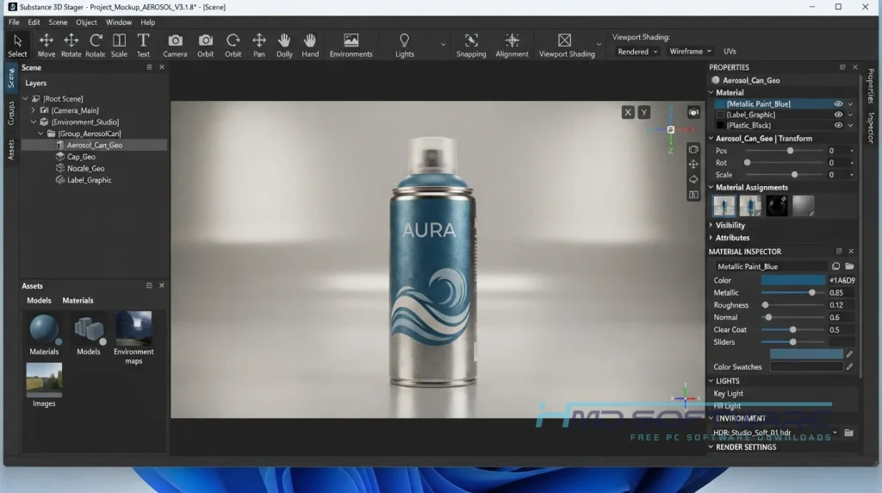The height and width of the screenshot is (493, 882).
Task: Activate the Pan tool
Action: click(258, 45)
